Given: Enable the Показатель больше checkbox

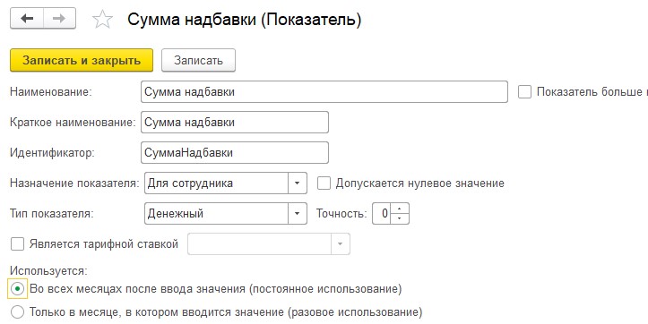Looking at the screenshot, I should tap(524, 91).
